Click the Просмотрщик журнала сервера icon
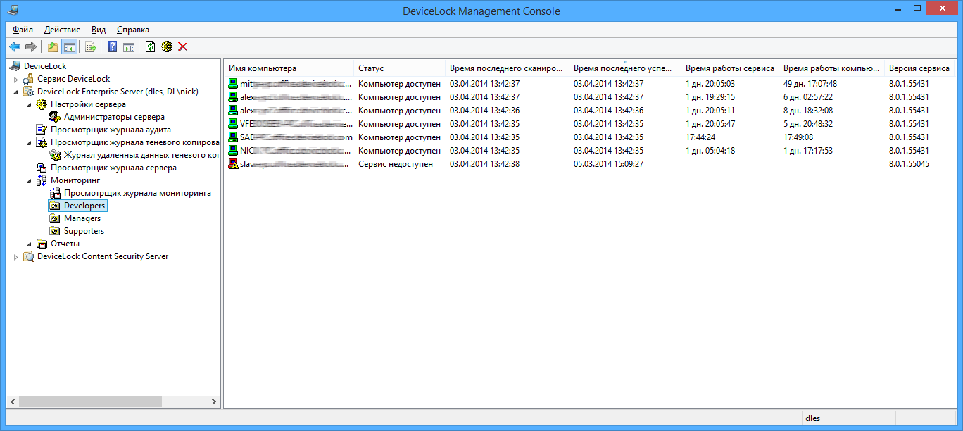Screen dimensions: 963x431 42,168
